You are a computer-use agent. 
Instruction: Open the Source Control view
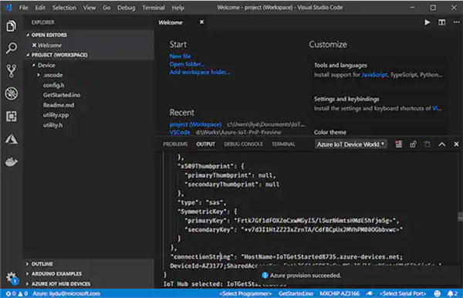point(12,71)
